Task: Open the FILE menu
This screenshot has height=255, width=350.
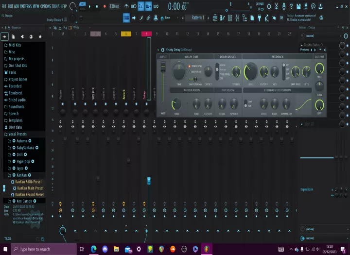Action: (x=4, y=6)
